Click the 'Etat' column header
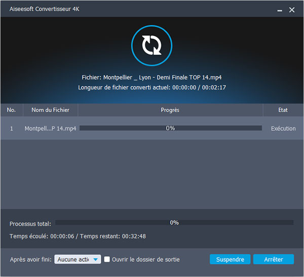The width and height of the screenshot is (304, 277). [x=283, y=110]
